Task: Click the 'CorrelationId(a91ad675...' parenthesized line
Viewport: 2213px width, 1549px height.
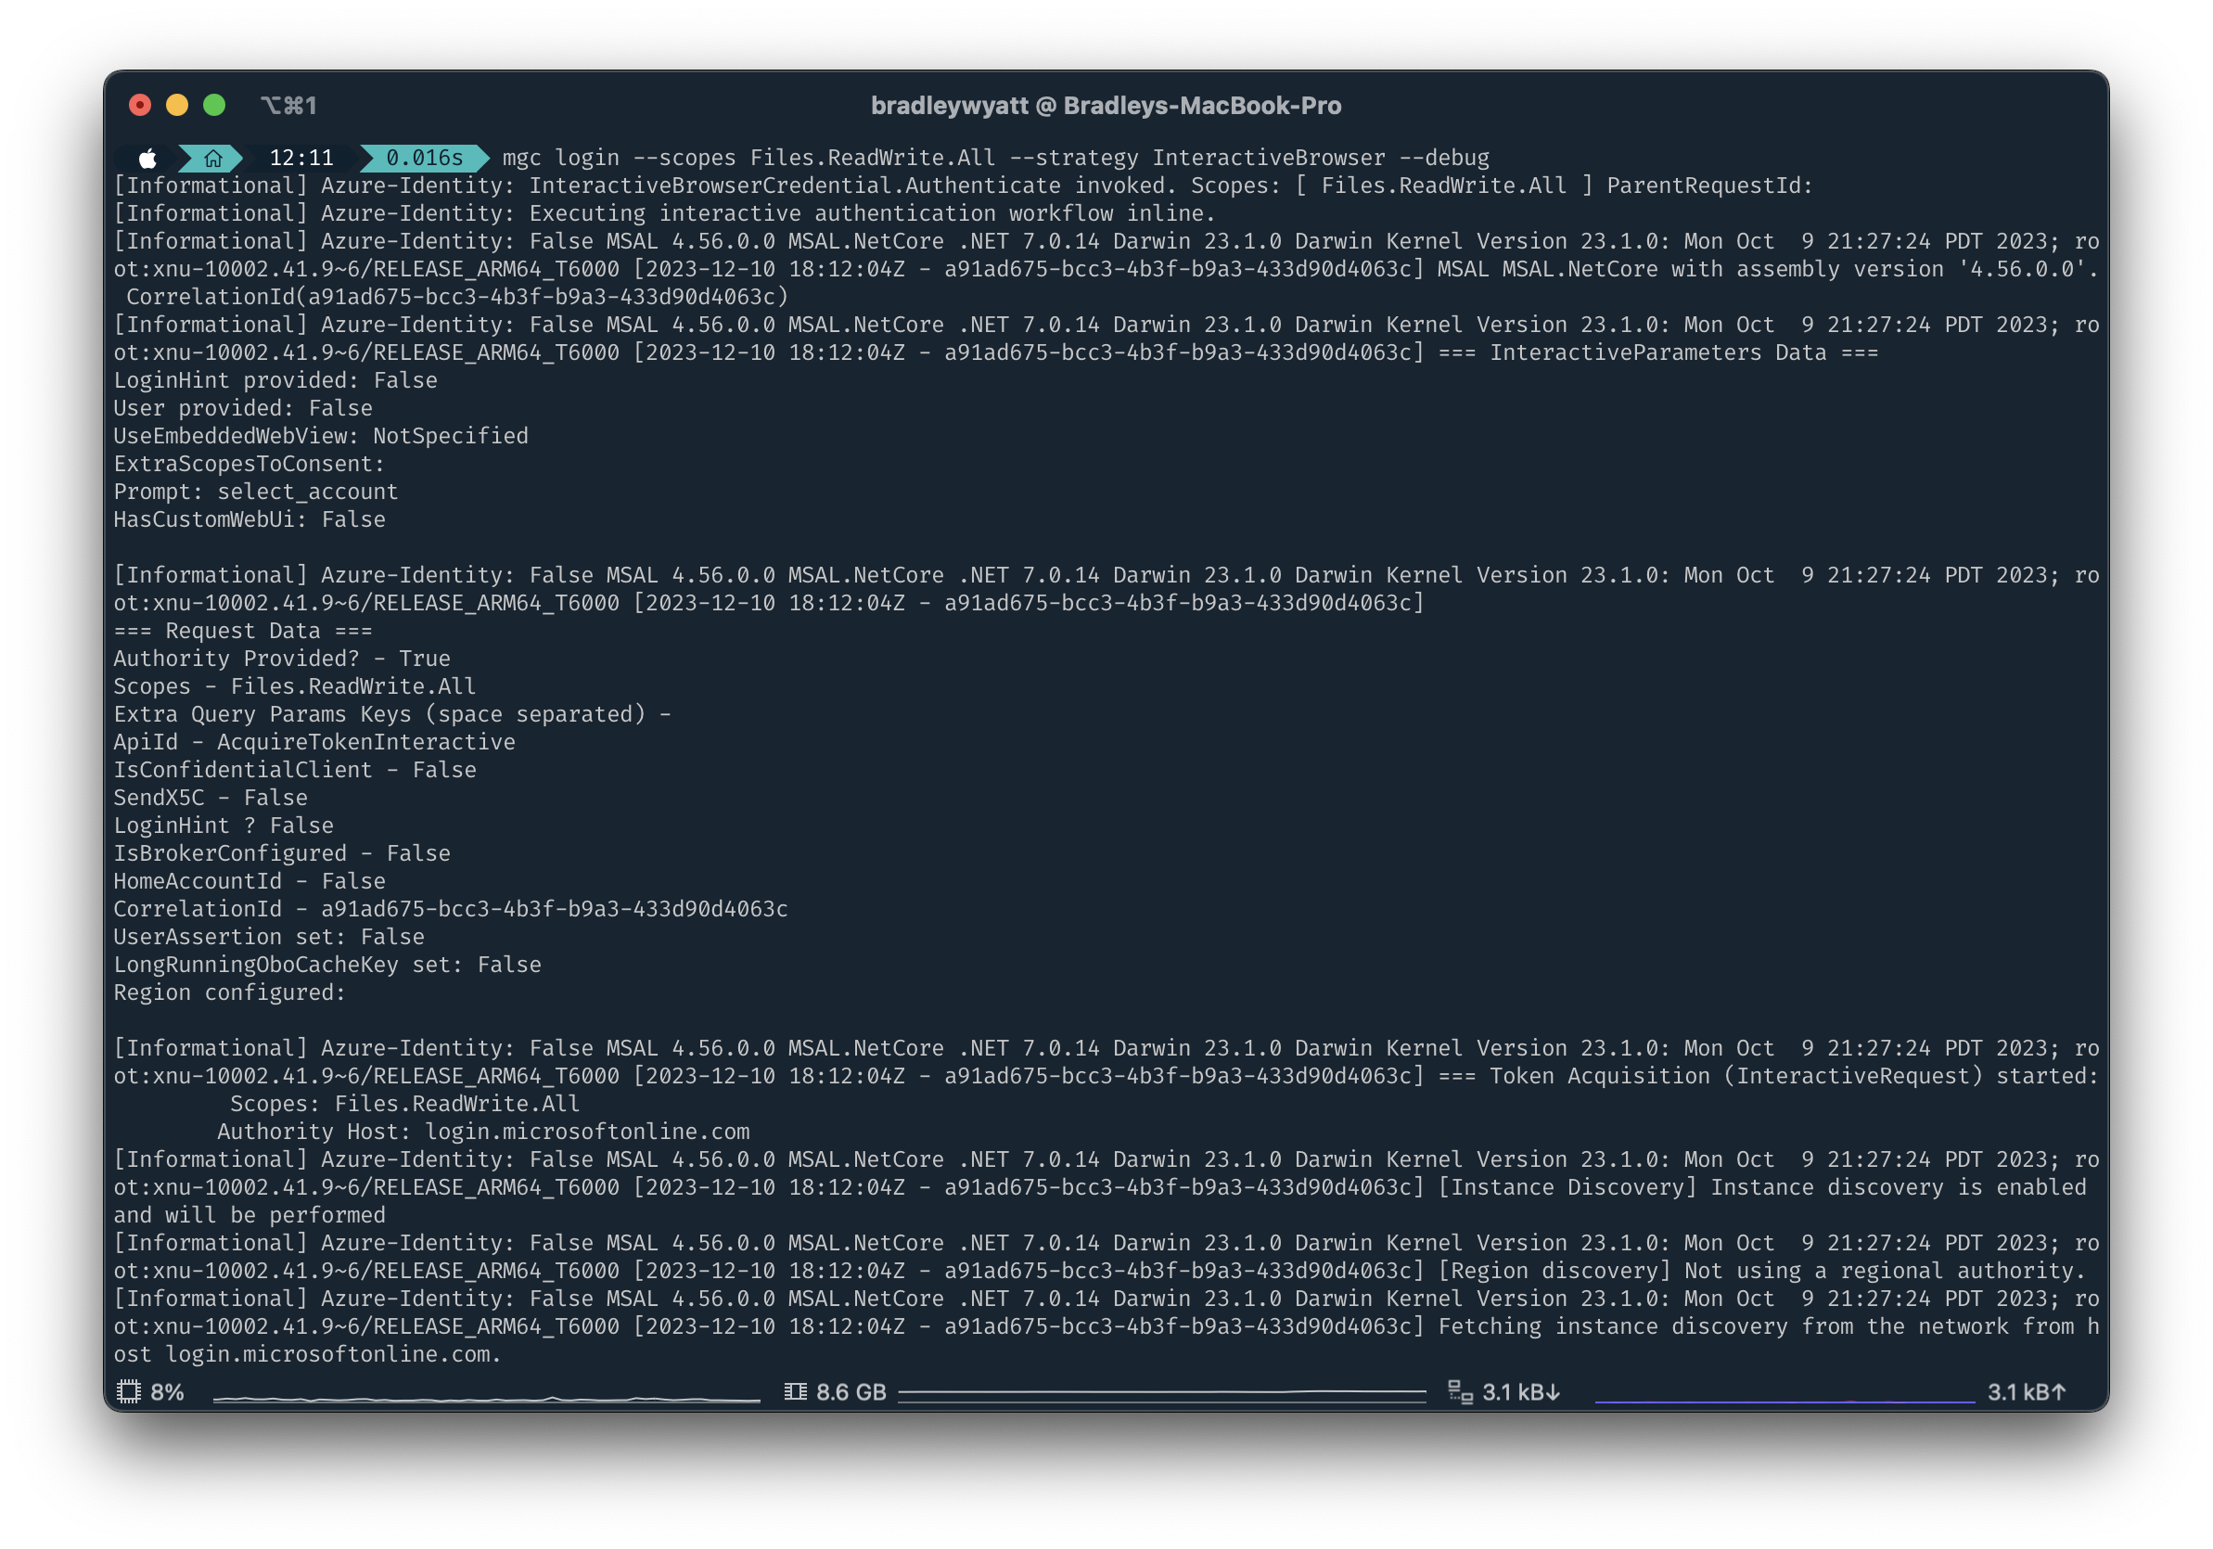Action: point(457,298)
